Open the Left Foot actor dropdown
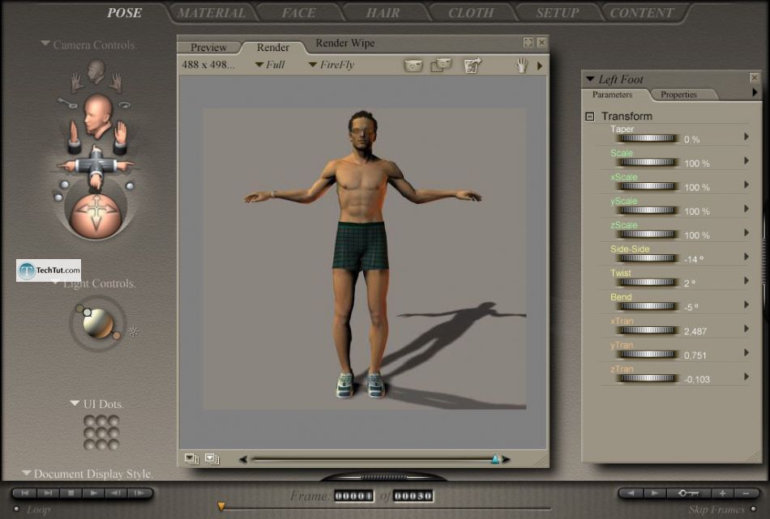Image resolution: width=770 pixels, height=519 pixels. (x=590, y=79)
